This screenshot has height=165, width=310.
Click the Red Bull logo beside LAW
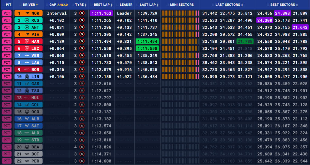[x=27, y=62]
